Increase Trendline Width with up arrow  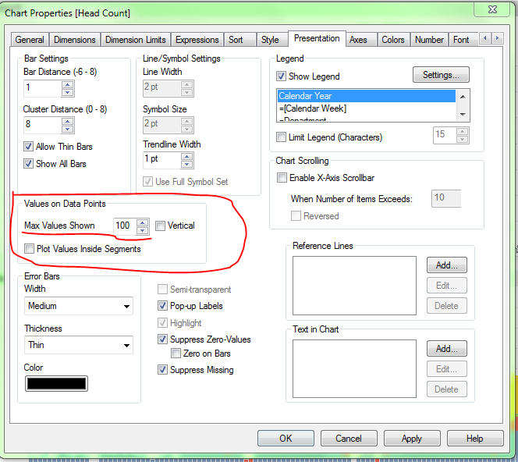[187, 156]
